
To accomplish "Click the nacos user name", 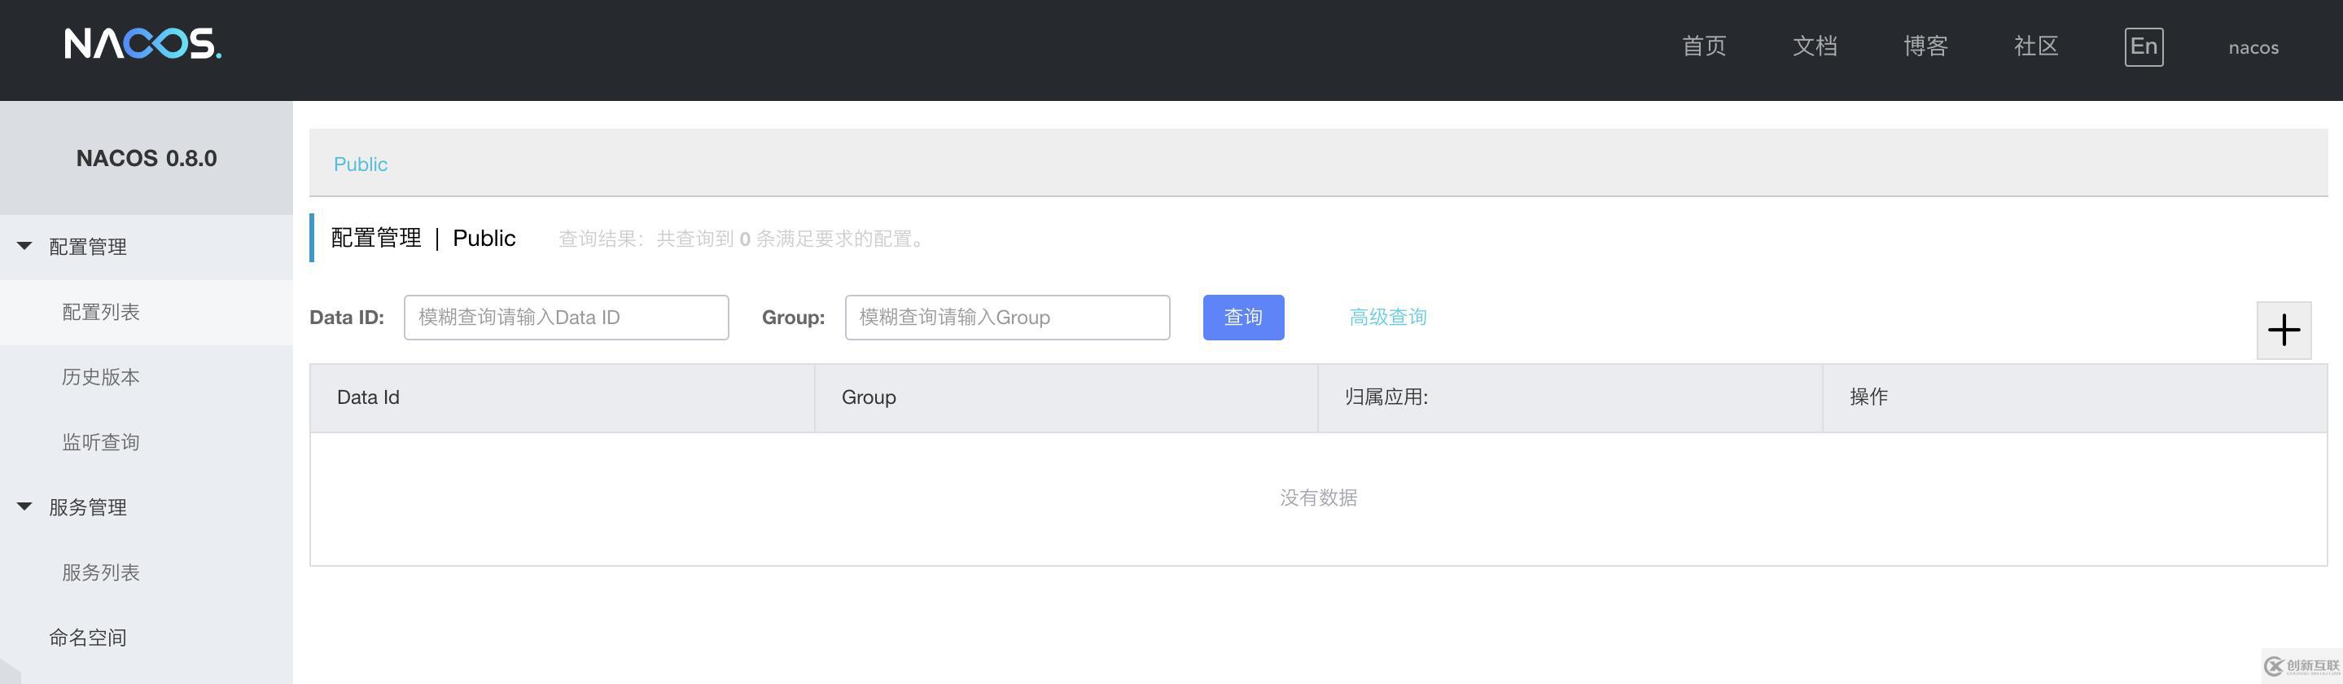I will pos(2253,48).
